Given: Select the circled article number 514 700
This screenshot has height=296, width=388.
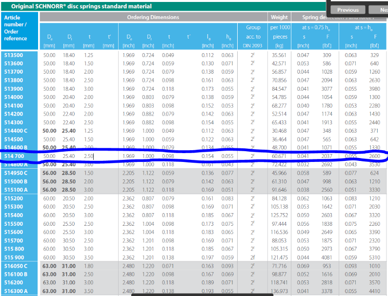Looking at the screenshot, I should click(x=14, y=156).
